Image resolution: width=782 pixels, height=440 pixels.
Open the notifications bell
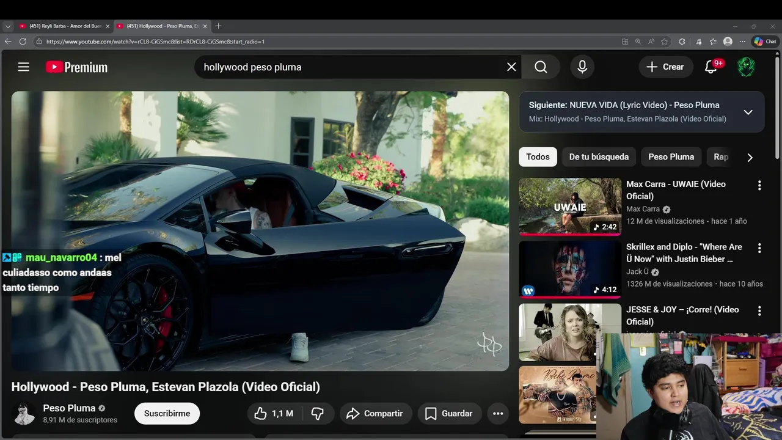pos(711,67)
